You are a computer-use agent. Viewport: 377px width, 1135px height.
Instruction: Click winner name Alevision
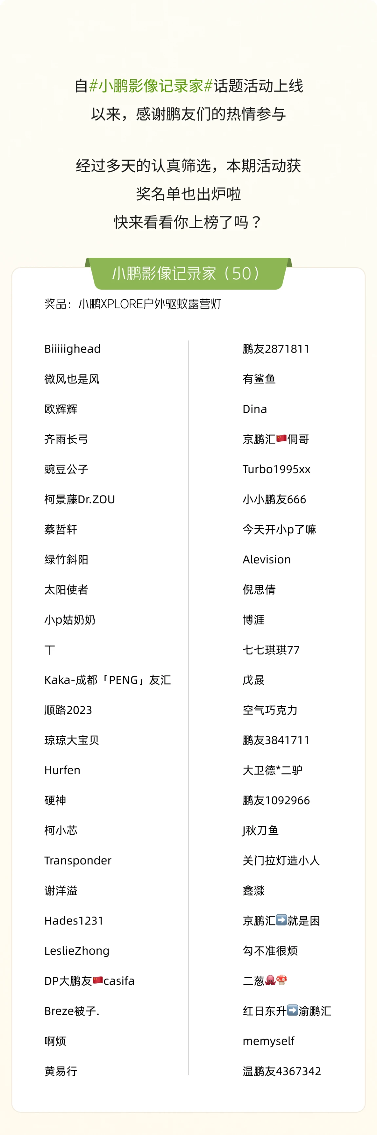267,559
